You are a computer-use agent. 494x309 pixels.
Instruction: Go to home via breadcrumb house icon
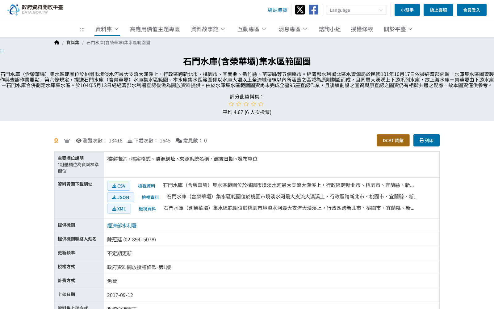[57, 43]
